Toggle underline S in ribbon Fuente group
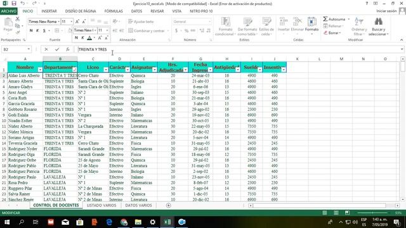The image size is (406, 228). pos(44,31)
